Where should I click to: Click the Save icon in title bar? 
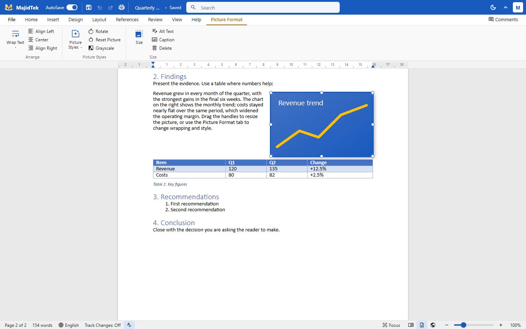89,7
